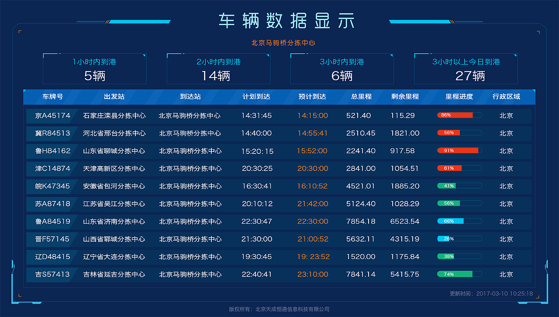559x317 pixels.
Task: Click the 出发站 column header
Action: pos(114,97)
